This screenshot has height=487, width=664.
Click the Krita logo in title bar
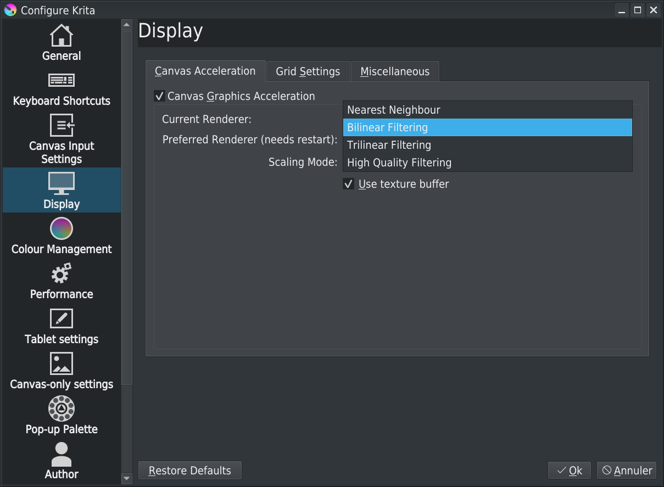(x=10, y=10)
